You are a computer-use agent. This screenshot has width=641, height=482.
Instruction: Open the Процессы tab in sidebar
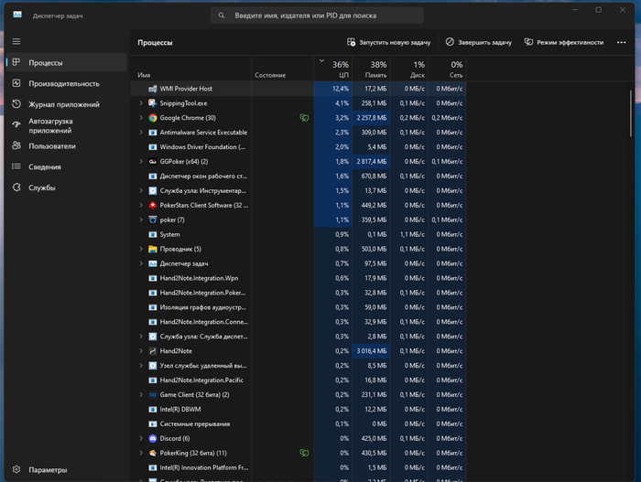(67, 62)
